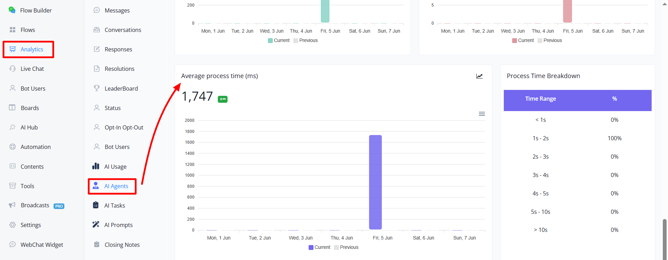The image size is (668, 260).
Task: Click the Closing Notes clipboard icon
Action: [x=97, y=244]
